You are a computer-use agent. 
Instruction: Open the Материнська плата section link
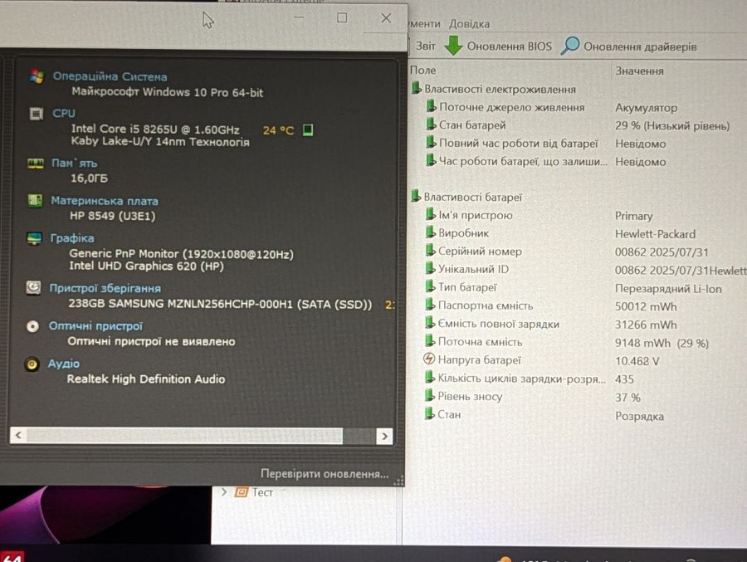(105, 201)
